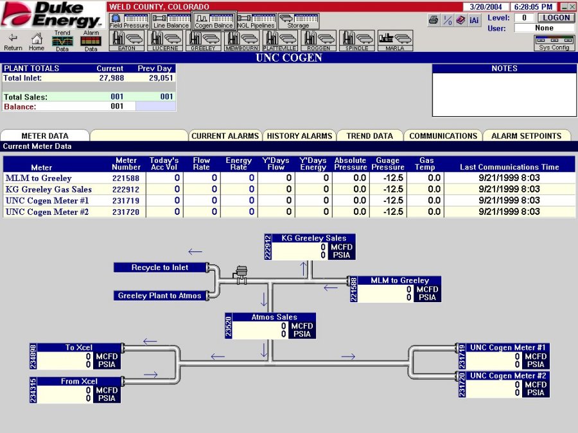Open the GREELEY station screen

click(x=204, y=40)
